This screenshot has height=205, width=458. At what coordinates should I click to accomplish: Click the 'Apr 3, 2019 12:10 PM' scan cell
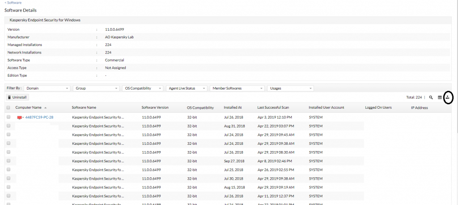point(275,117)
